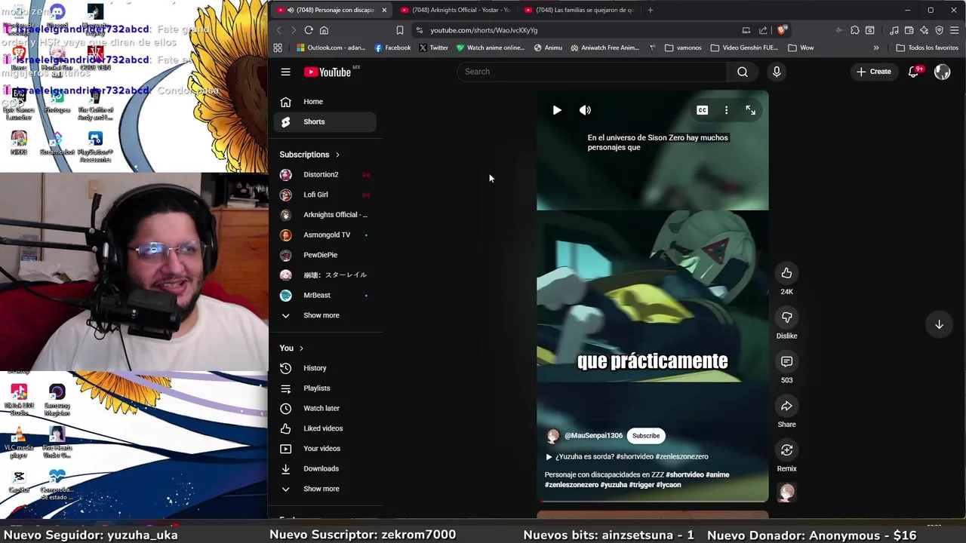The width and height of the screenshot is (966, 543).
Task: Open the YouTube notifications bell
Action: click(913, 72)
